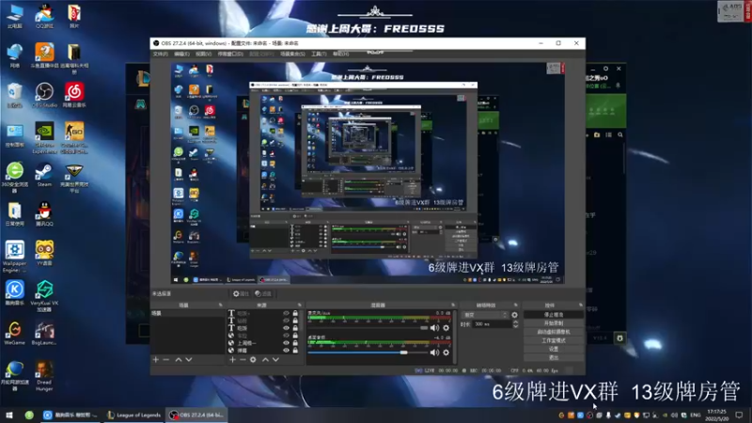The height and width of the screenshot is (423, 752).
Task: Open settings gear for the desktop audio track
Action: coord(446,352)
